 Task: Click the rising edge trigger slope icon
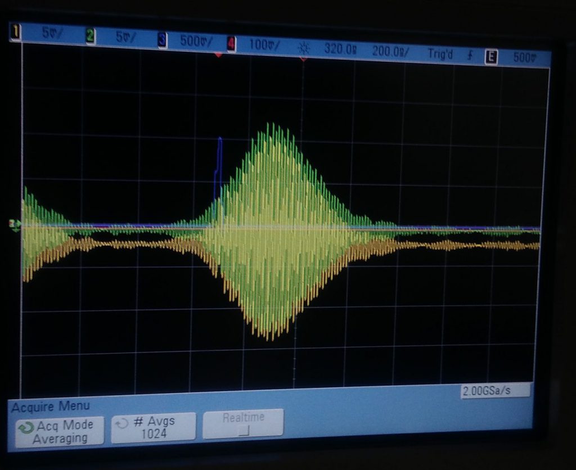coord(469,55)
